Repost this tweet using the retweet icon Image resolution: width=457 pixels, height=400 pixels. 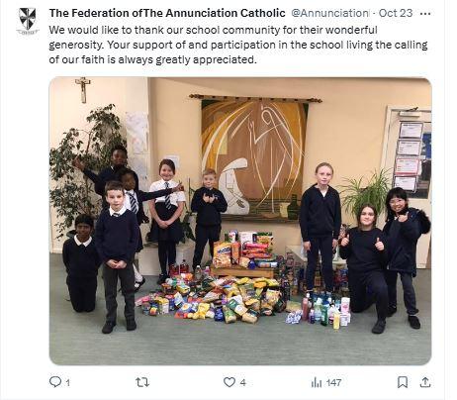coord(142,382)
